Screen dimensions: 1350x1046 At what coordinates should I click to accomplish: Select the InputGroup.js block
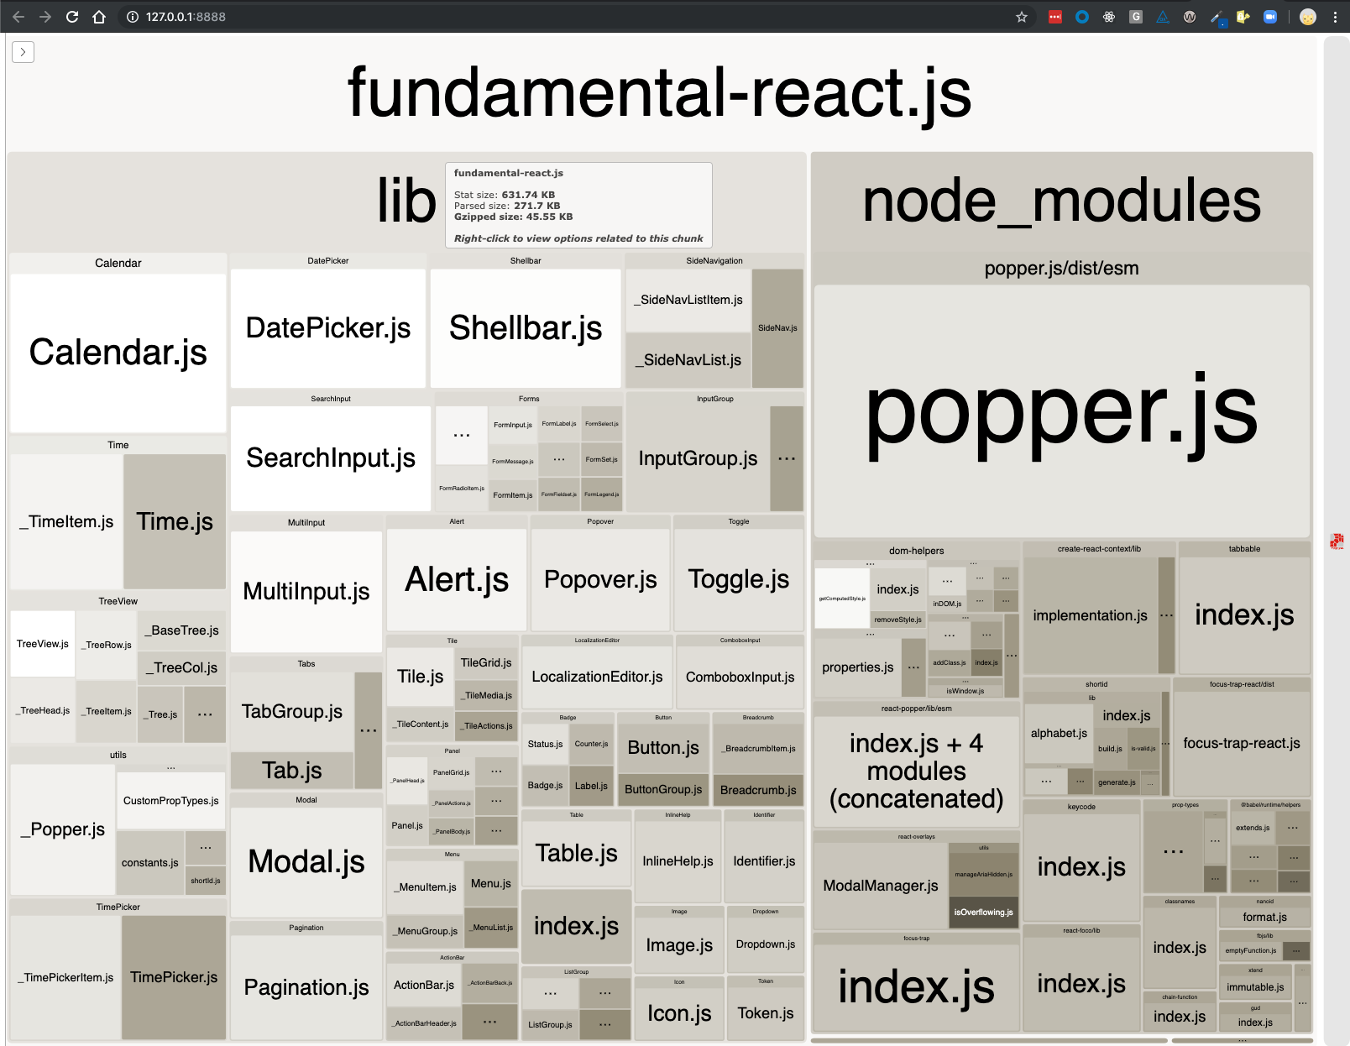pos(698,458)
